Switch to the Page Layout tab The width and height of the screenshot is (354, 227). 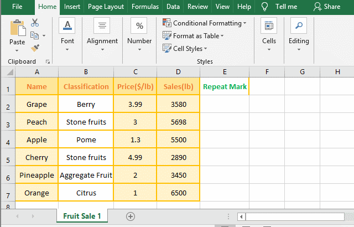coord(106,7)
